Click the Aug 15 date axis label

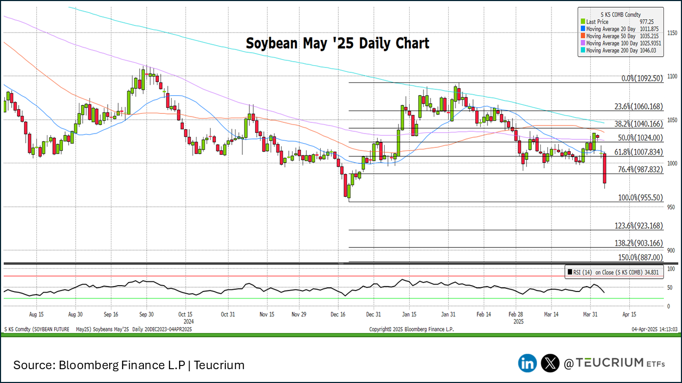(x=36, y=314)
